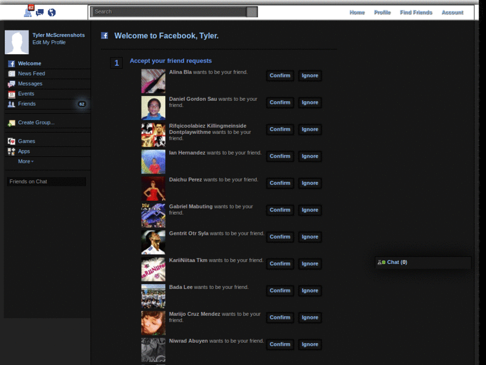Image resolution: width=486 pixels, height=365 pixels.
Task: Expand the Chat (0) bar
Action: [423, 262]
